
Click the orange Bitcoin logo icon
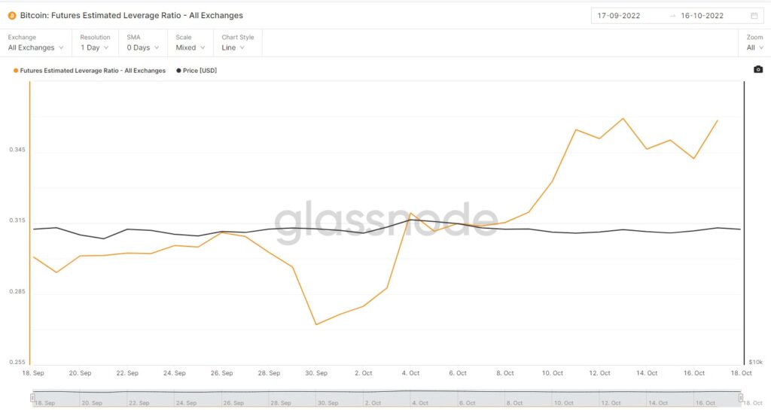[12, 16]
